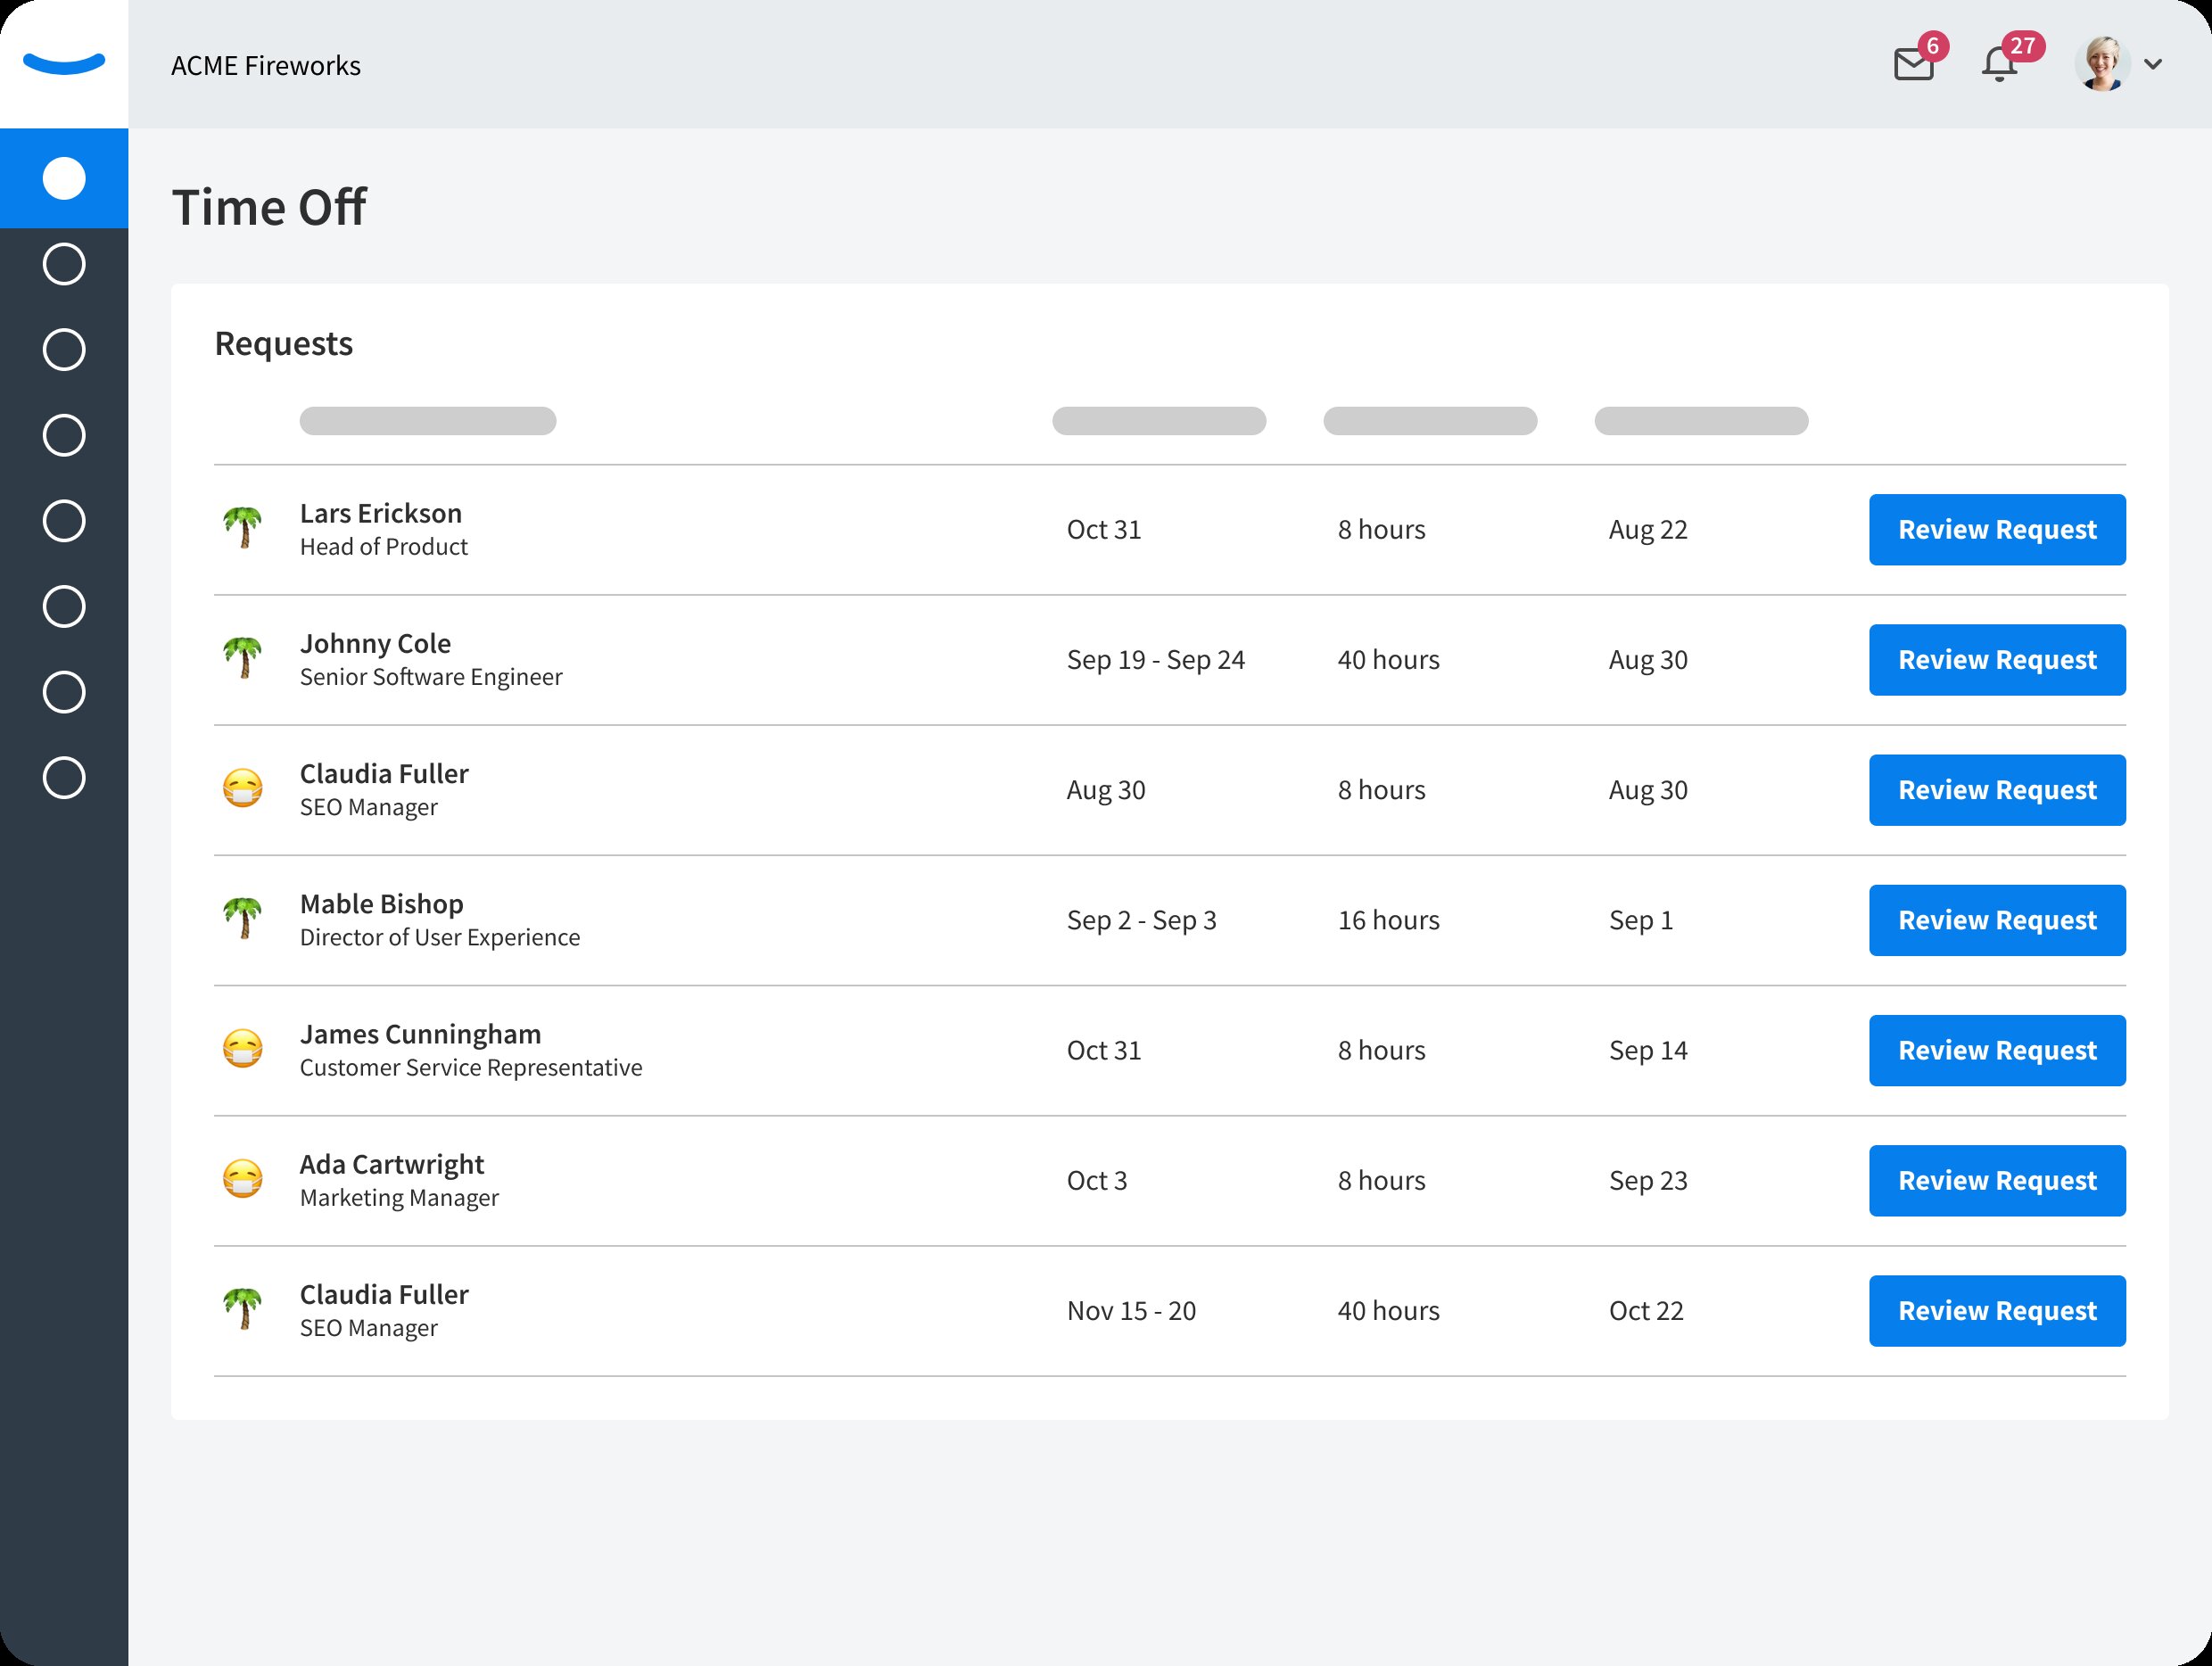Viewport: 2212px width, 1666px height.
Task: Review Mable Bishop's 16 hours request
Action: [1996, 920]
